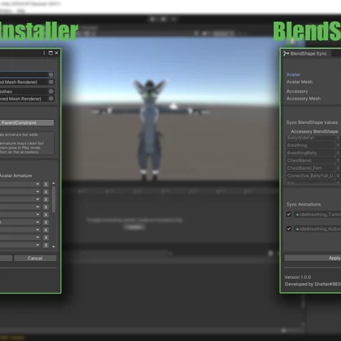Image resolution: width=341 pixels, height=341 pixels.
Task: Clear the fourth armature mapping row with X
Action: [x=46, y=207]
